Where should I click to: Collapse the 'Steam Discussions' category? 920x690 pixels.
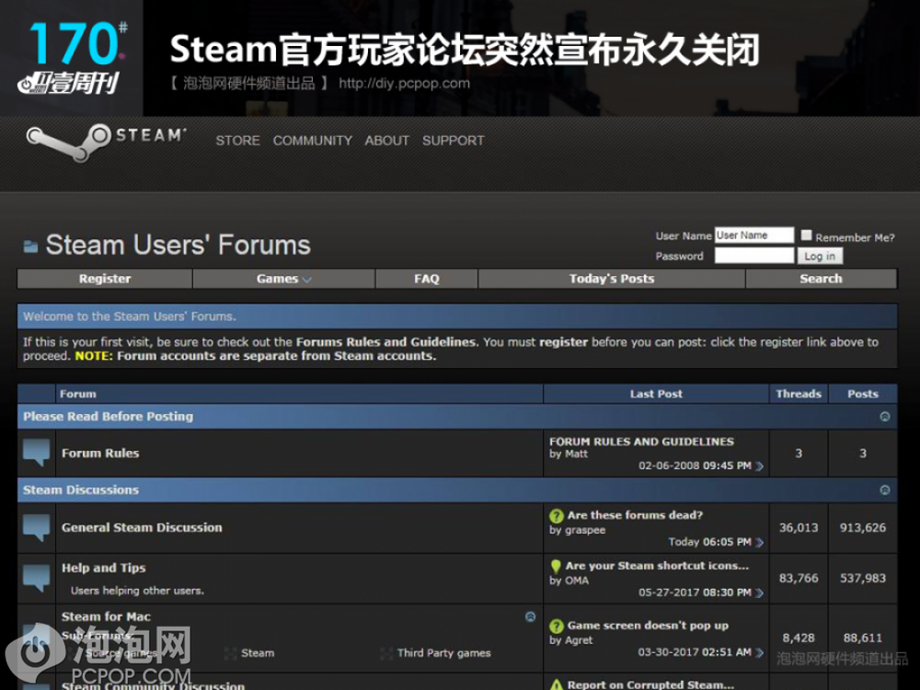[885, 490]
